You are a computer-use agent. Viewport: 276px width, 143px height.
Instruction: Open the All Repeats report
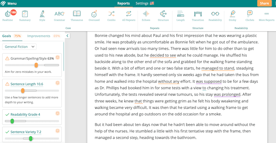tap(129, 16)
